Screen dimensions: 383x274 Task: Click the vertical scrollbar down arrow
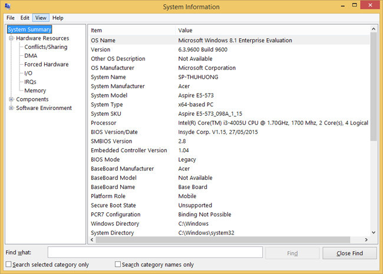click(374, 232)
